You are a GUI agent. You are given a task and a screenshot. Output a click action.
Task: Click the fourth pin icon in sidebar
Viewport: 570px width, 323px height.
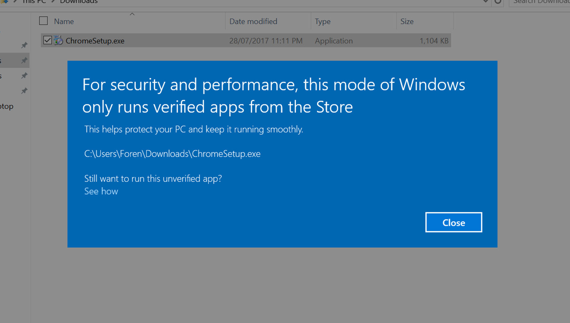pyautogui.click(x=24, y=91)
